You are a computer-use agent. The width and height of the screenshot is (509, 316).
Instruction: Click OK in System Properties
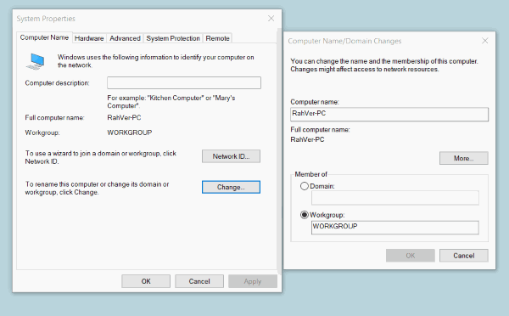(146, 281)
